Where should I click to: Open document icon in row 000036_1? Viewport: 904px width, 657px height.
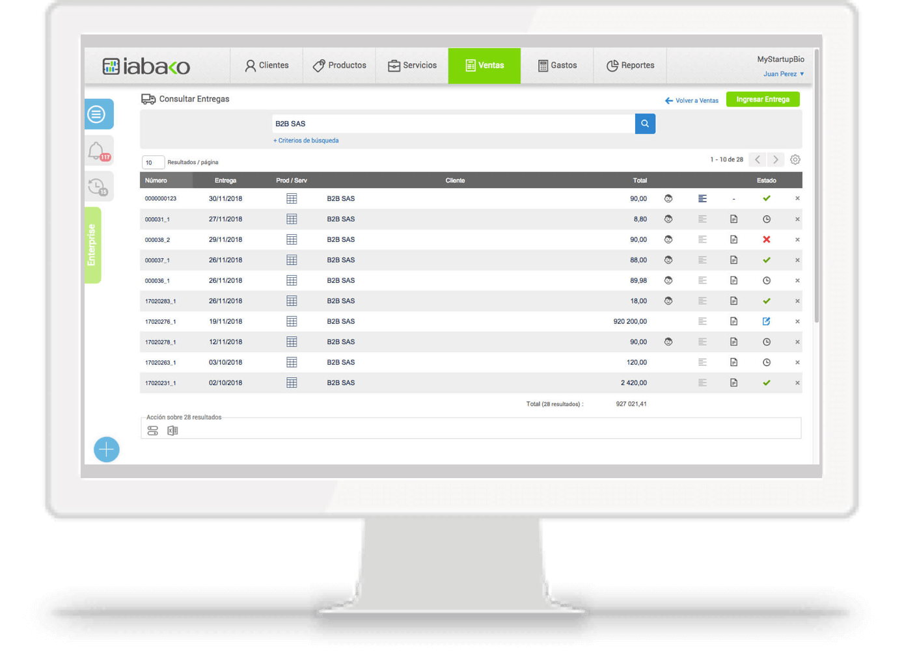(733, 280)
